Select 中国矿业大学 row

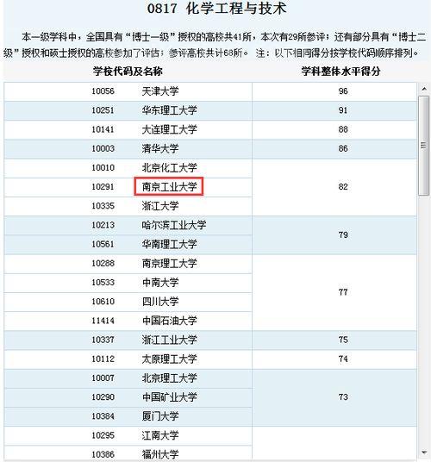pyautogui.click(x=169, y=397)
